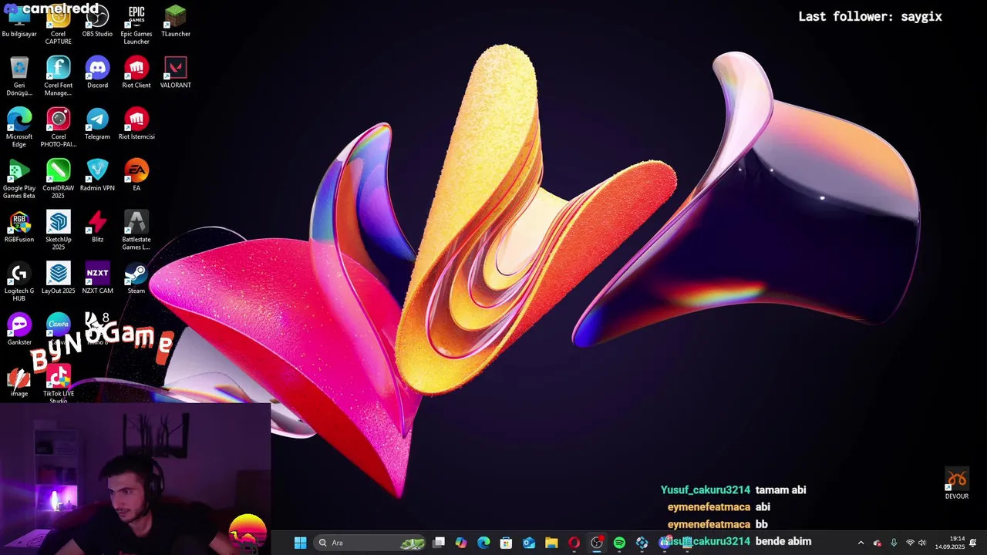Launch EA app desktop icon
Image resolution: width=987 pixels, height=555 pixels.
tap(136, 176)
